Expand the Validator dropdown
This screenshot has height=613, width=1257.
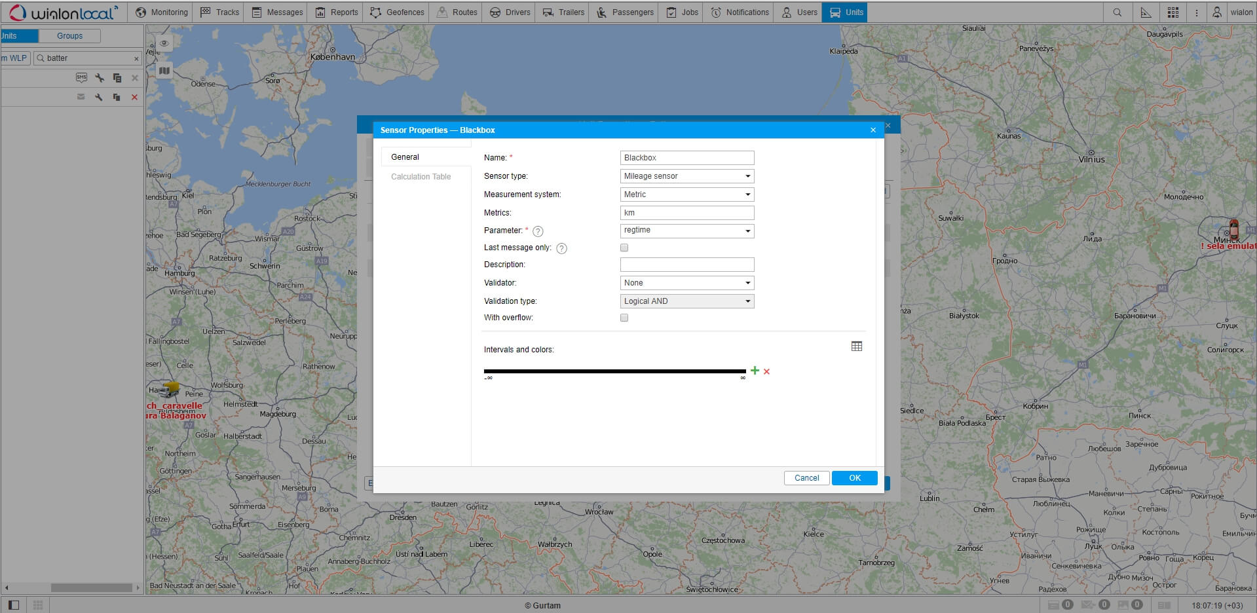point(686,283)
